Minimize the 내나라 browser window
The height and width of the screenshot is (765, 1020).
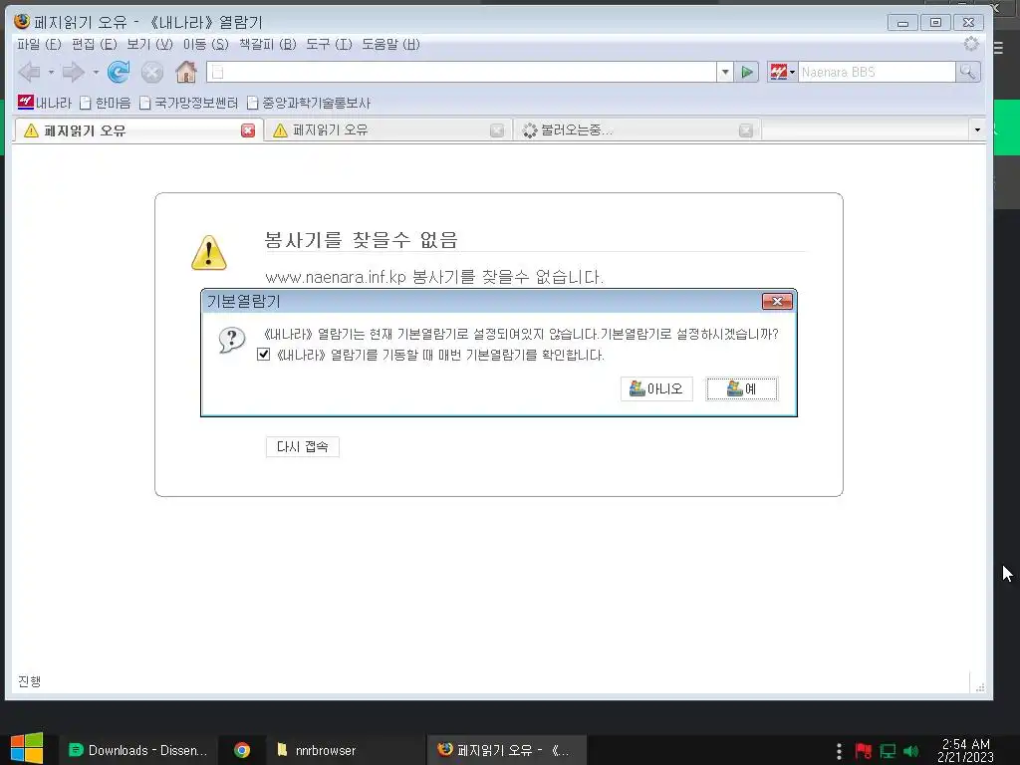tap(902, 23)
